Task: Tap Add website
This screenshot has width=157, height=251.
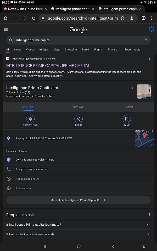Action: (23, 189)
